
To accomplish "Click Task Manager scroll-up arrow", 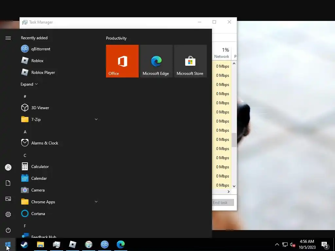I will [x=234, y=63].
